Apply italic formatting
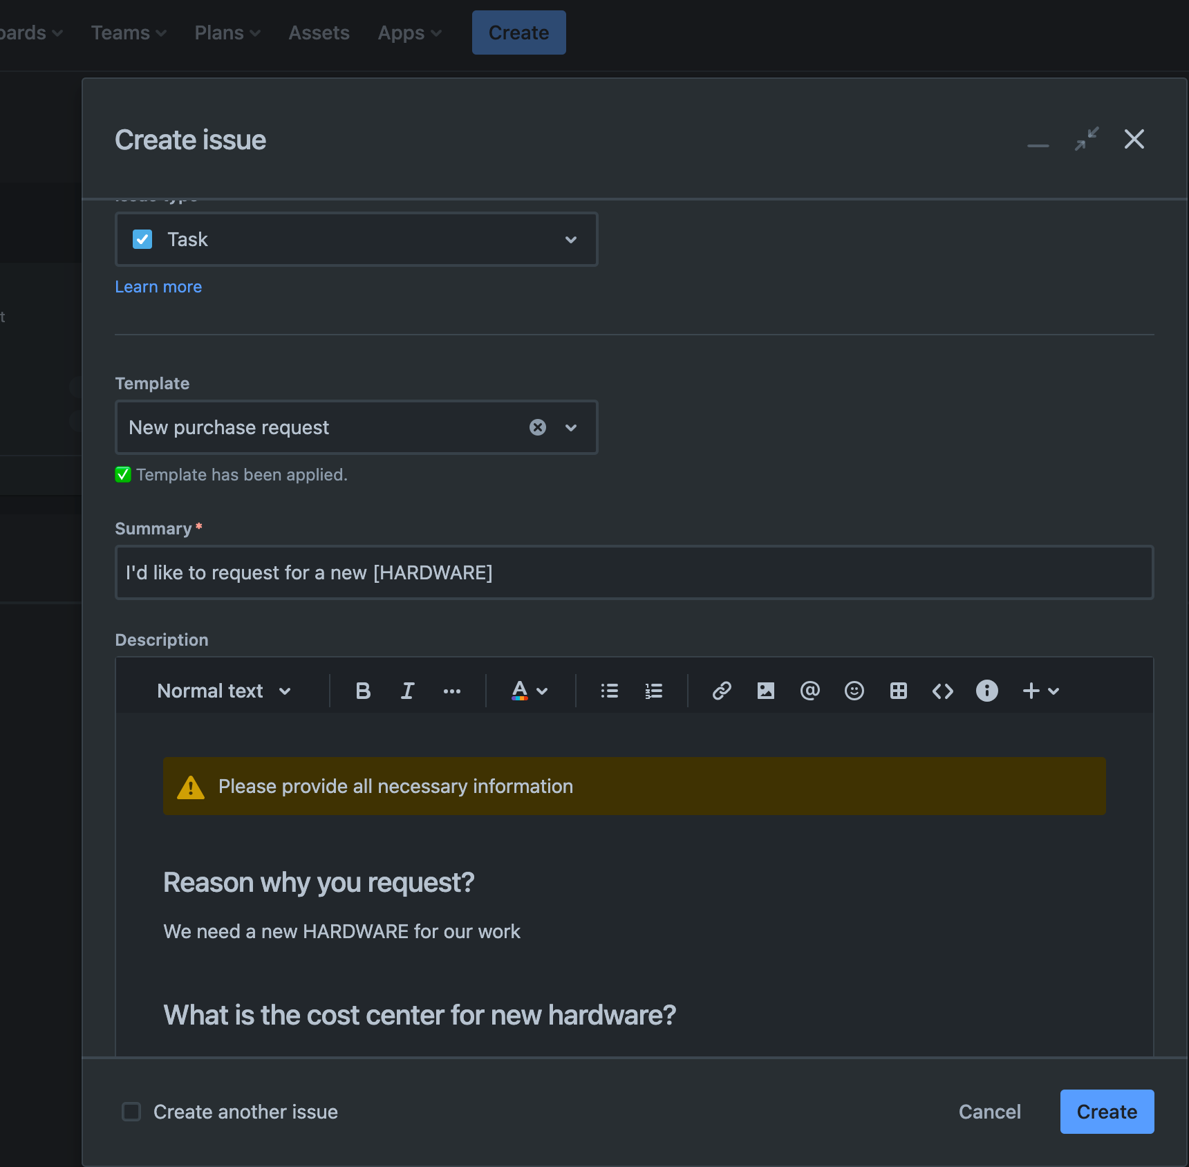 point(407,691)
